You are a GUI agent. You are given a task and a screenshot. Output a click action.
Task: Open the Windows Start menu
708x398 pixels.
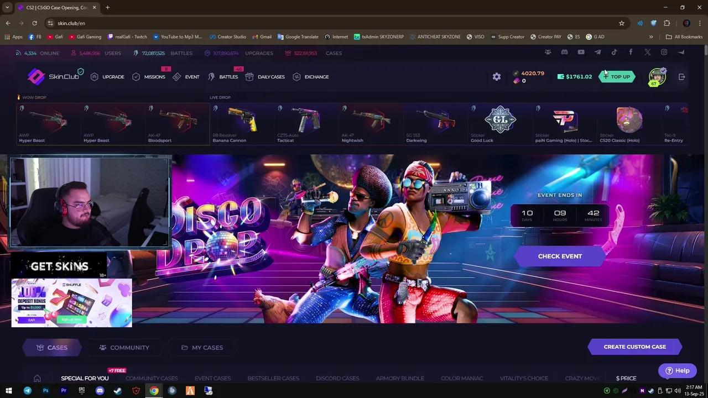[9, 391]
